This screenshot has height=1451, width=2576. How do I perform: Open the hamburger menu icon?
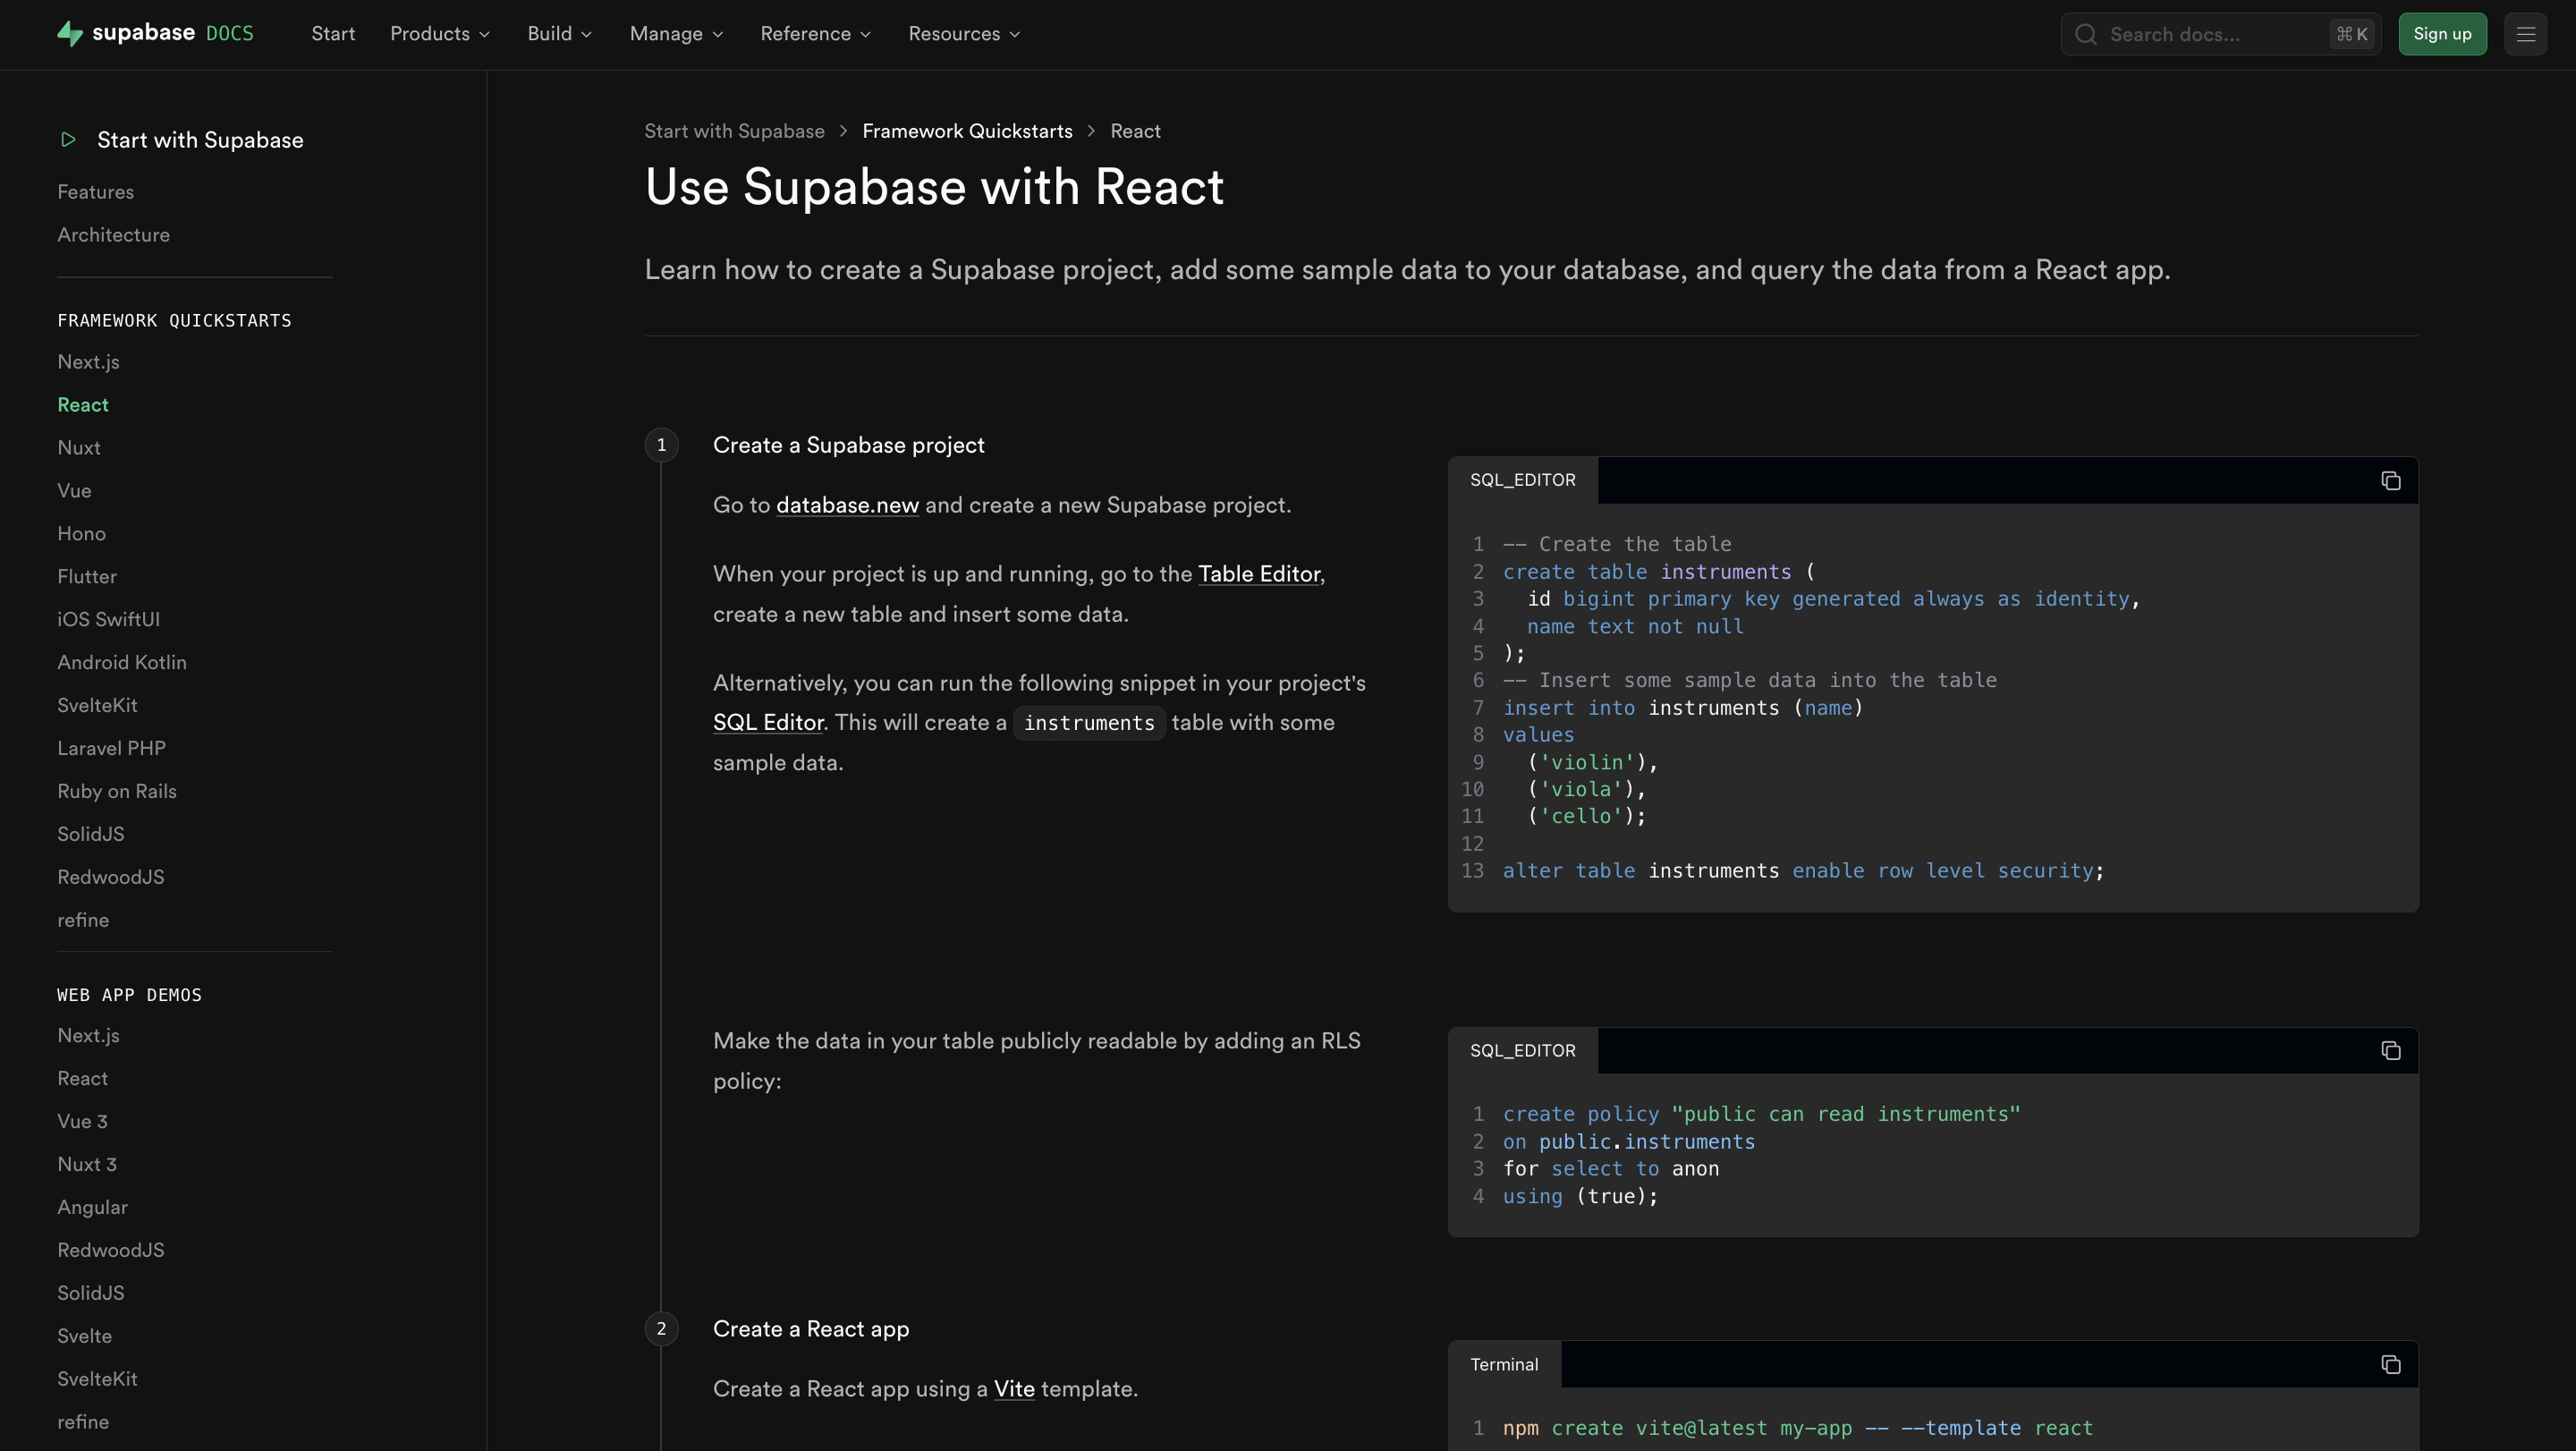tap(2525, 34)
